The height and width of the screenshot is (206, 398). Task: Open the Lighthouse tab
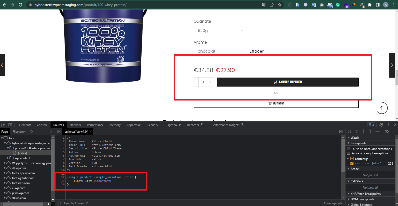point(174,125)
